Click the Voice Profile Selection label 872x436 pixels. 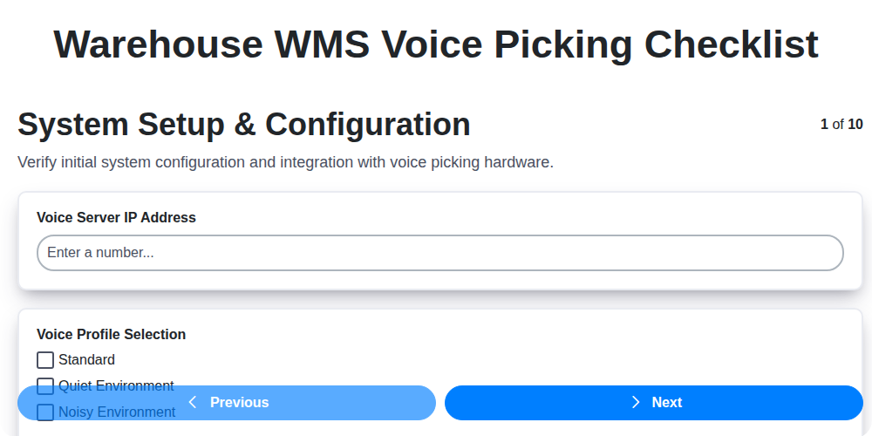pos(111,335)
